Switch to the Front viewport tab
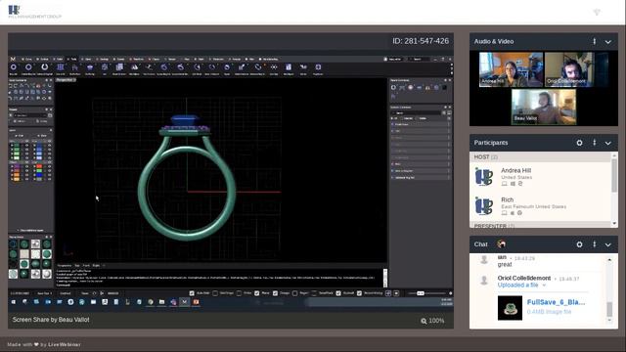 coord(86,265)
